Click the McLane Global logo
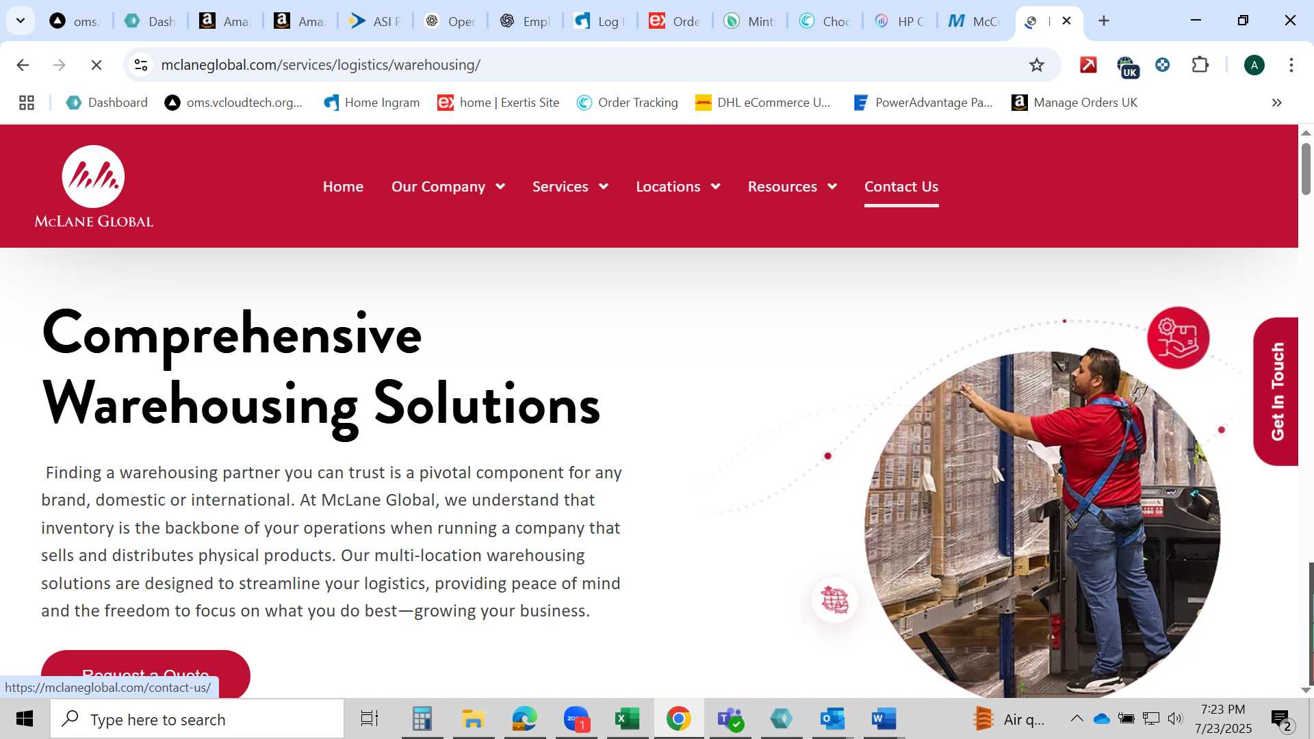This screenshot has height=739, width=1314. (x=94, y=186)
